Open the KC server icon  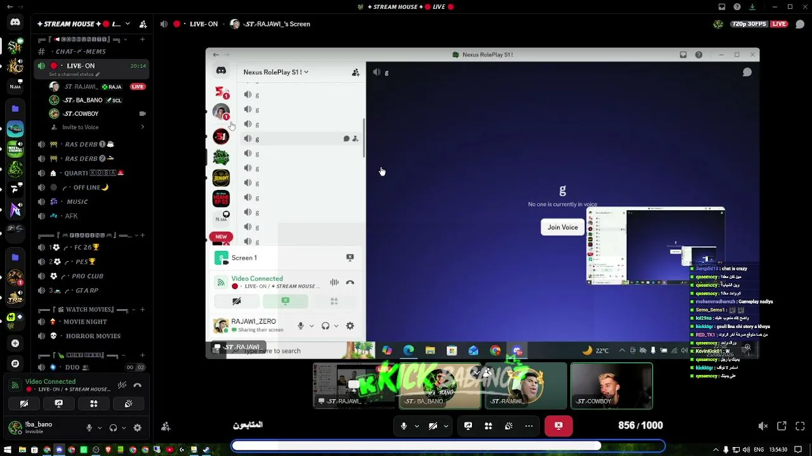15,66
